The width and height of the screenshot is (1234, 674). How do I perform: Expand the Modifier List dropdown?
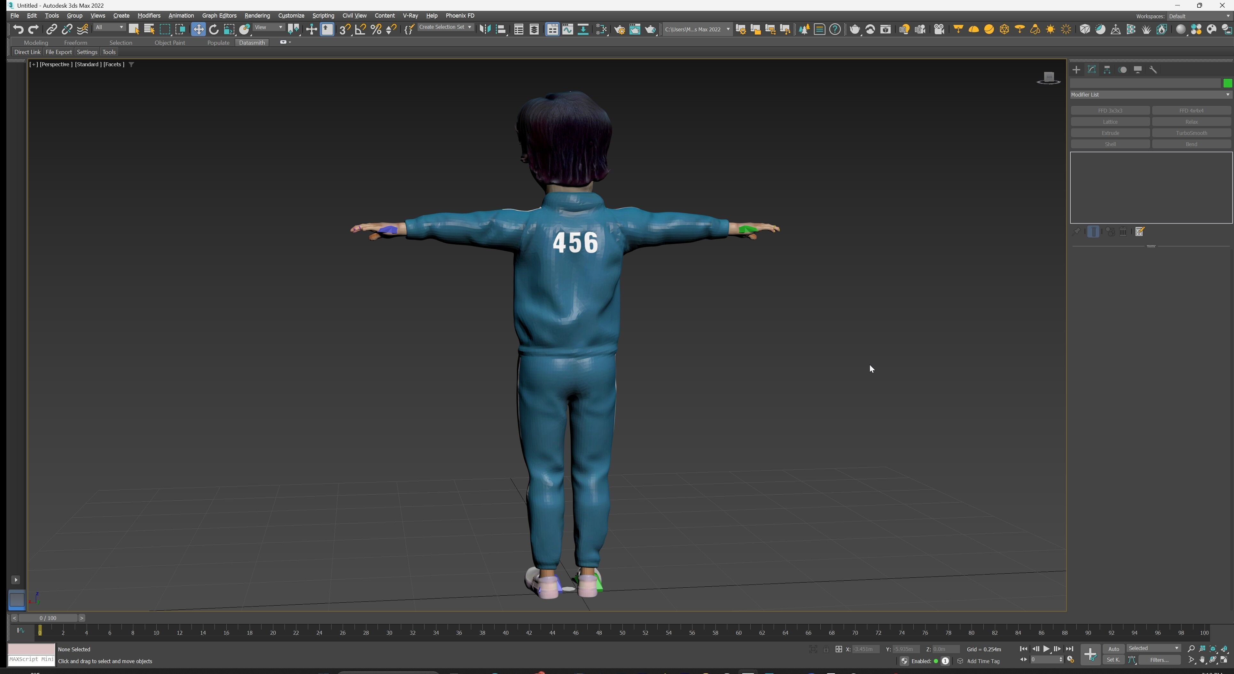(x=1150, y=95)
